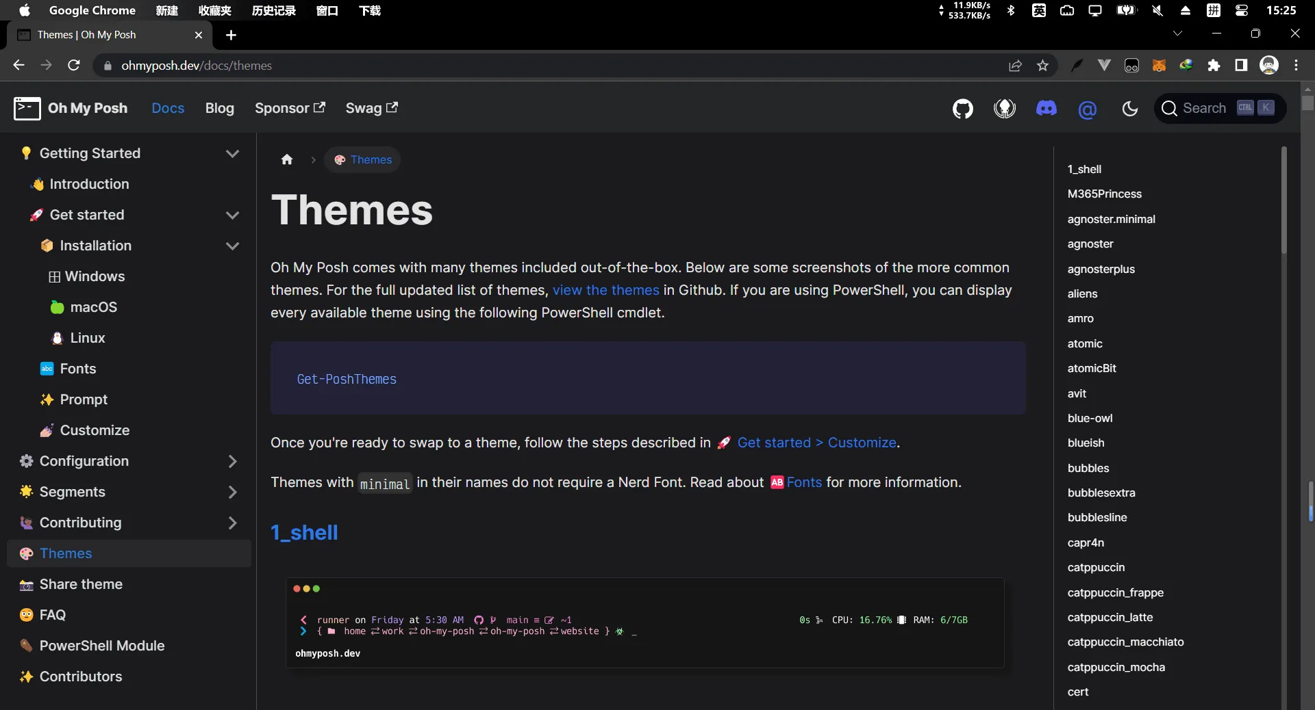Screen dimensions: 1315x710
Task: Open the Control Center toggle icon in menu bar
Action: 1242,10
